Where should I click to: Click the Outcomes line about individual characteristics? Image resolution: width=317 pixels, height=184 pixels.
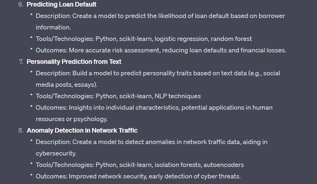click(154, 108)
